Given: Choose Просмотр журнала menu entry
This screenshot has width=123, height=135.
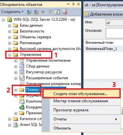Looking at the screenshot, I should (81, 110).
